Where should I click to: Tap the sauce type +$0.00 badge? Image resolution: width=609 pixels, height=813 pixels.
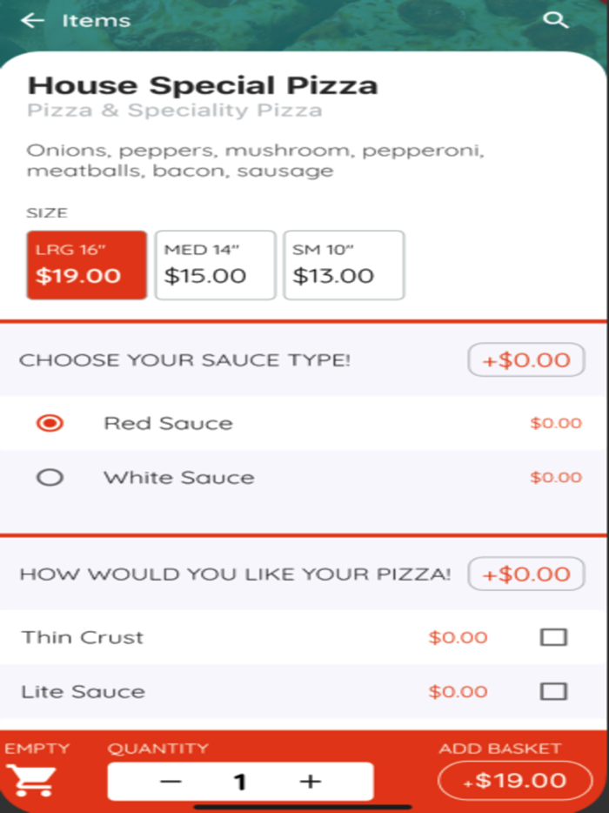pyautogui.click(x=525, y=360)
